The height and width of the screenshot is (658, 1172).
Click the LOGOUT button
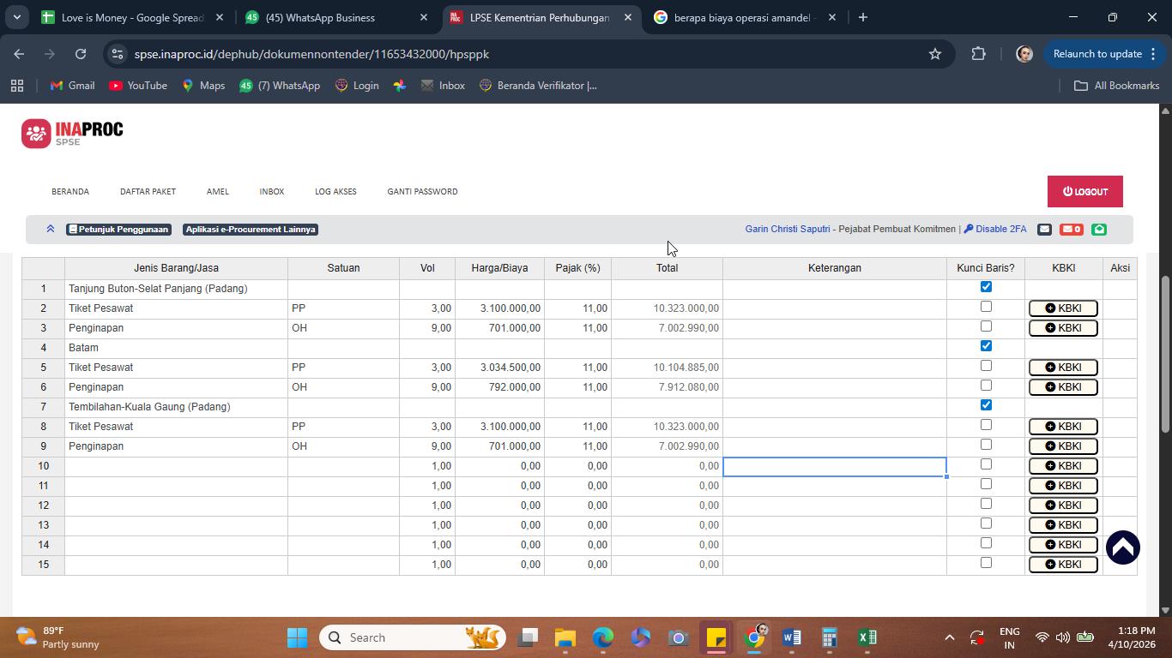coord(1085,192)
